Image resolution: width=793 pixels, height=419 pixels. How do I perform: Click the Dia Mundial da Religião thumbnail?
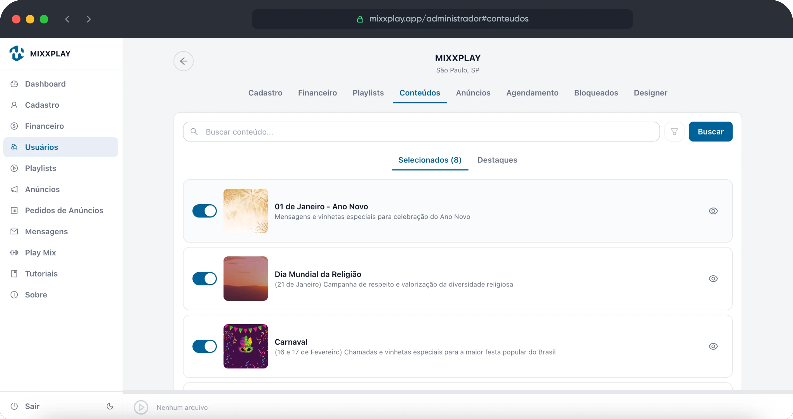pos(245,279)
